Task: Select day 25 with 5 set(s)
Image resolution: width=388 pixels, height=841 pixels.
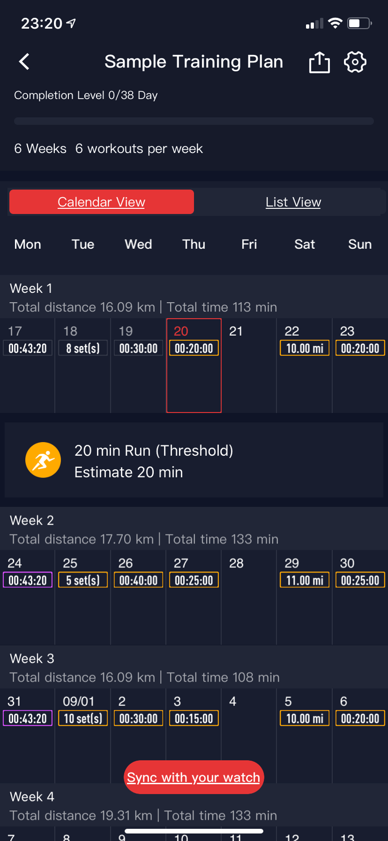Action: 83,597
